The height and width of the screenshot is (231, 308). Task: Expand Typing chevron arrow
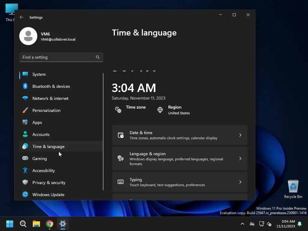240,182
